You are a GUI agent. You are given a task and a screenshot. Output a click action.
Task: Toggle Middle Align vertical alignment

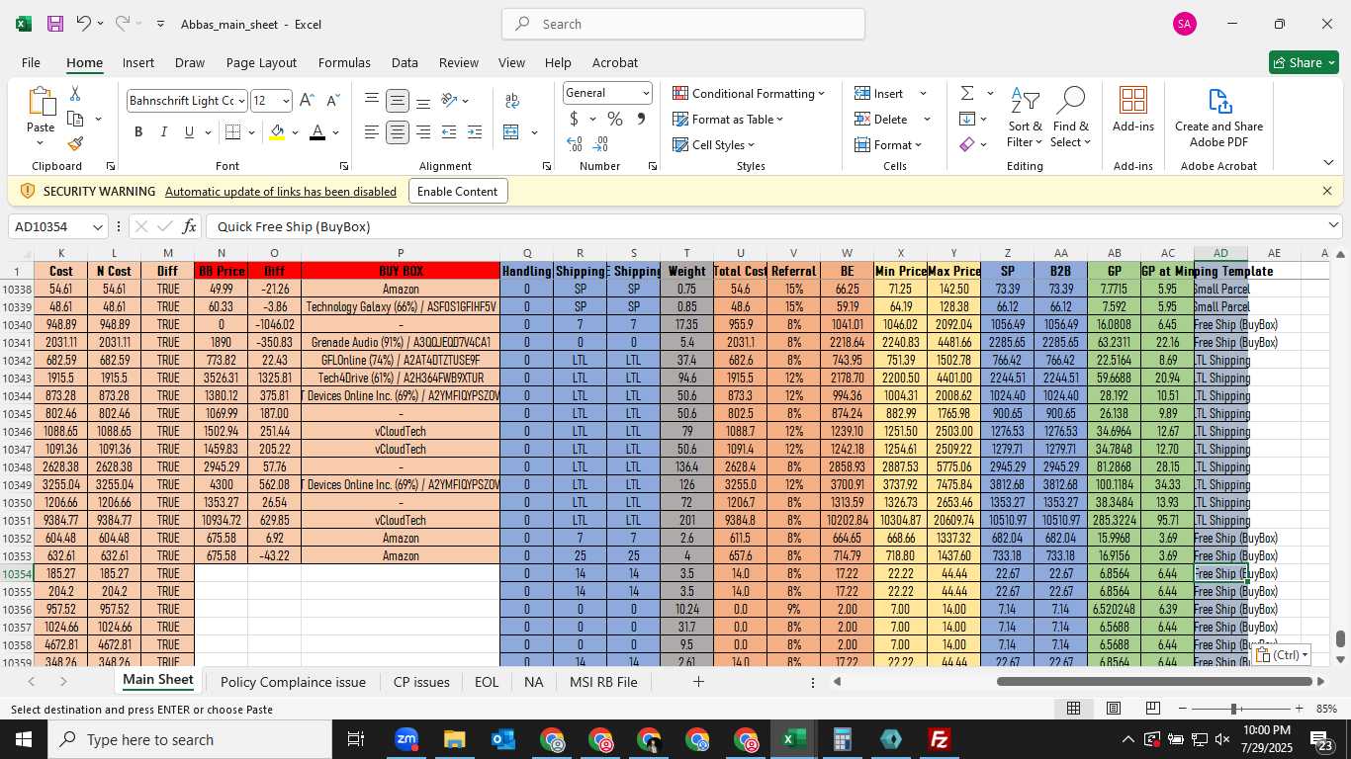coord(397,101)
